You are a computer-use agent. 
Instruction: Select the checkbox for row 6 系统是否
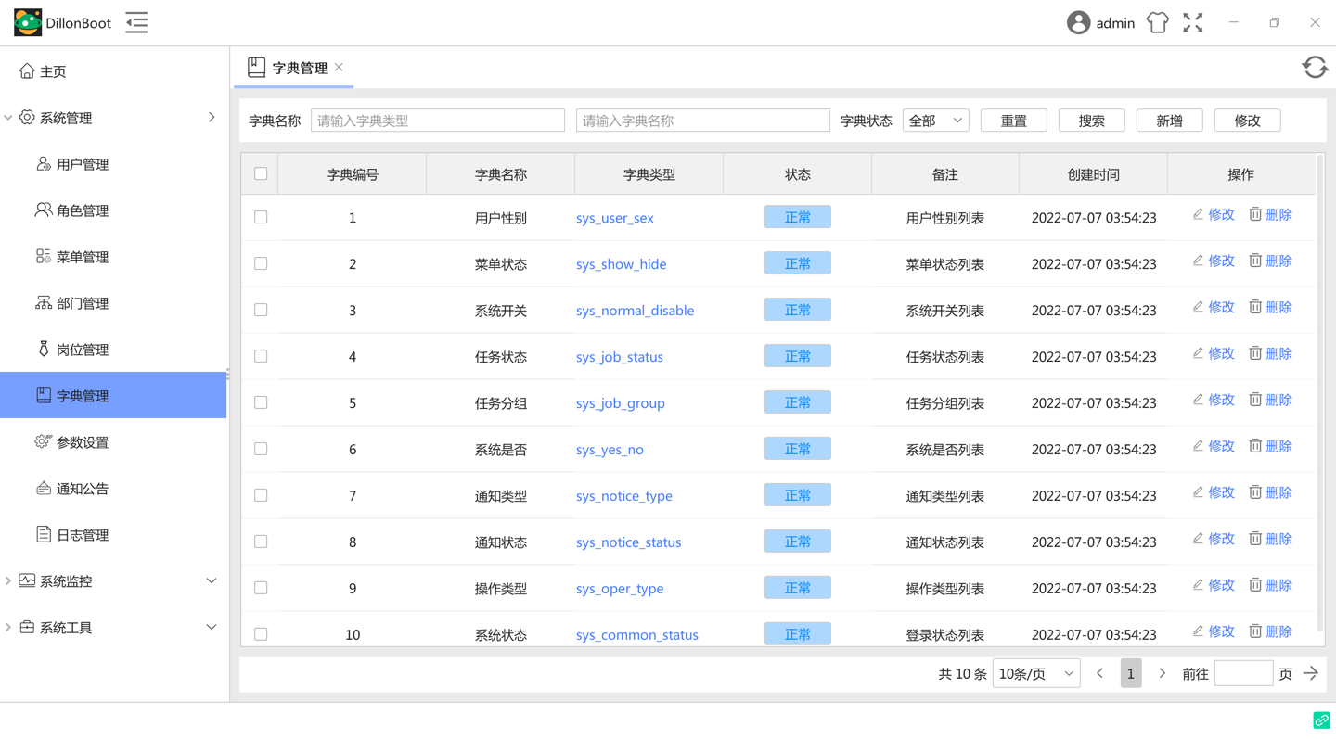click(261, 449)
